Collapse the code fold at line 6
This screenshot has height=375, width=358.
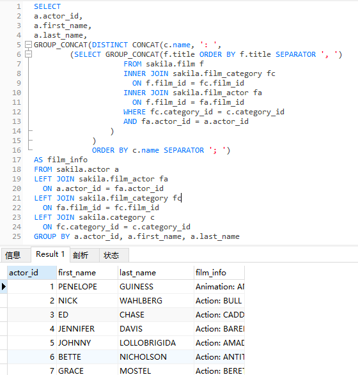click(x=29, y=54)
